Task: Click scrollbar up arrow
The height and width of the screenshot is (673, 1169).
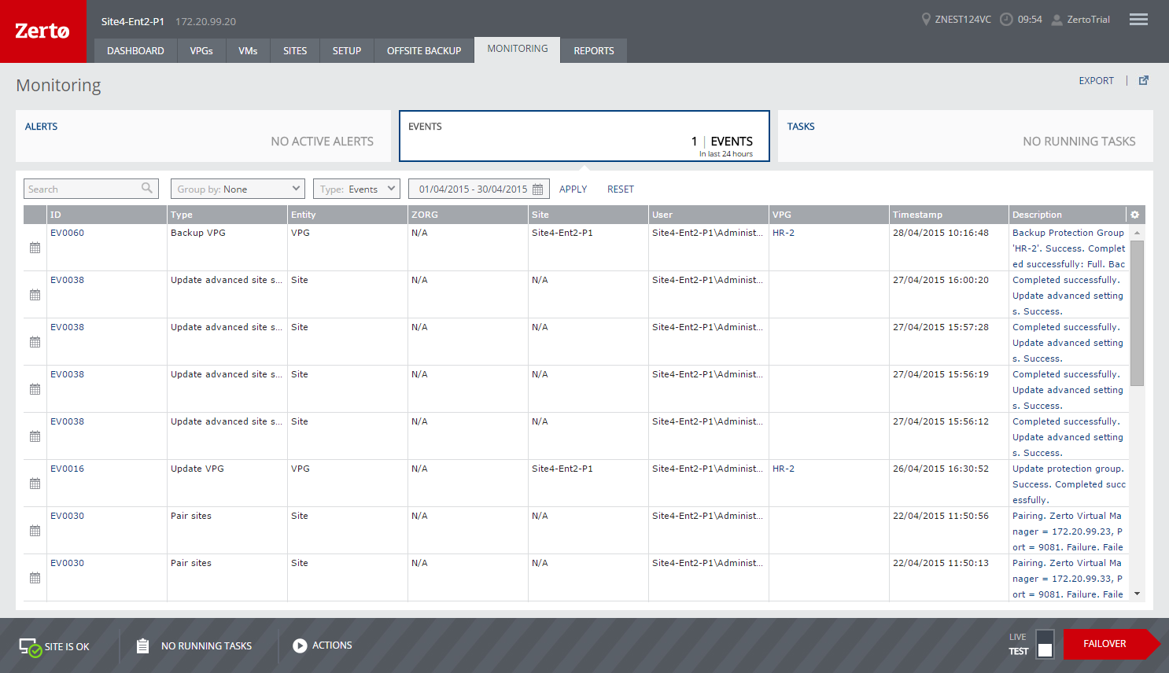Action: click(1137, 233)
